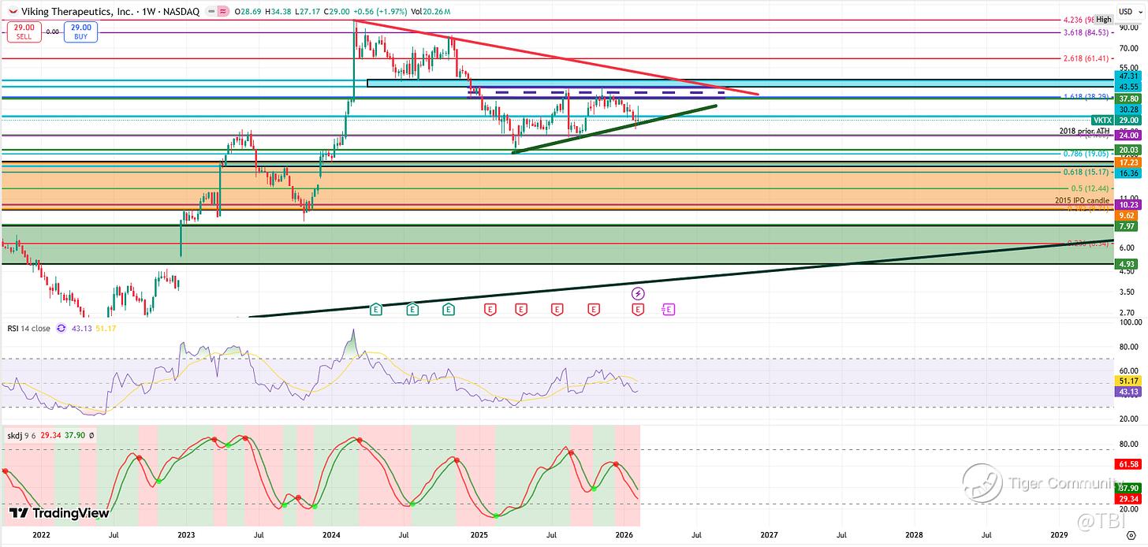The image size is (1148, 547).
Task: Click the 3.618 (84.53) Fibonacci label
Action: [x=1086, y=32]
